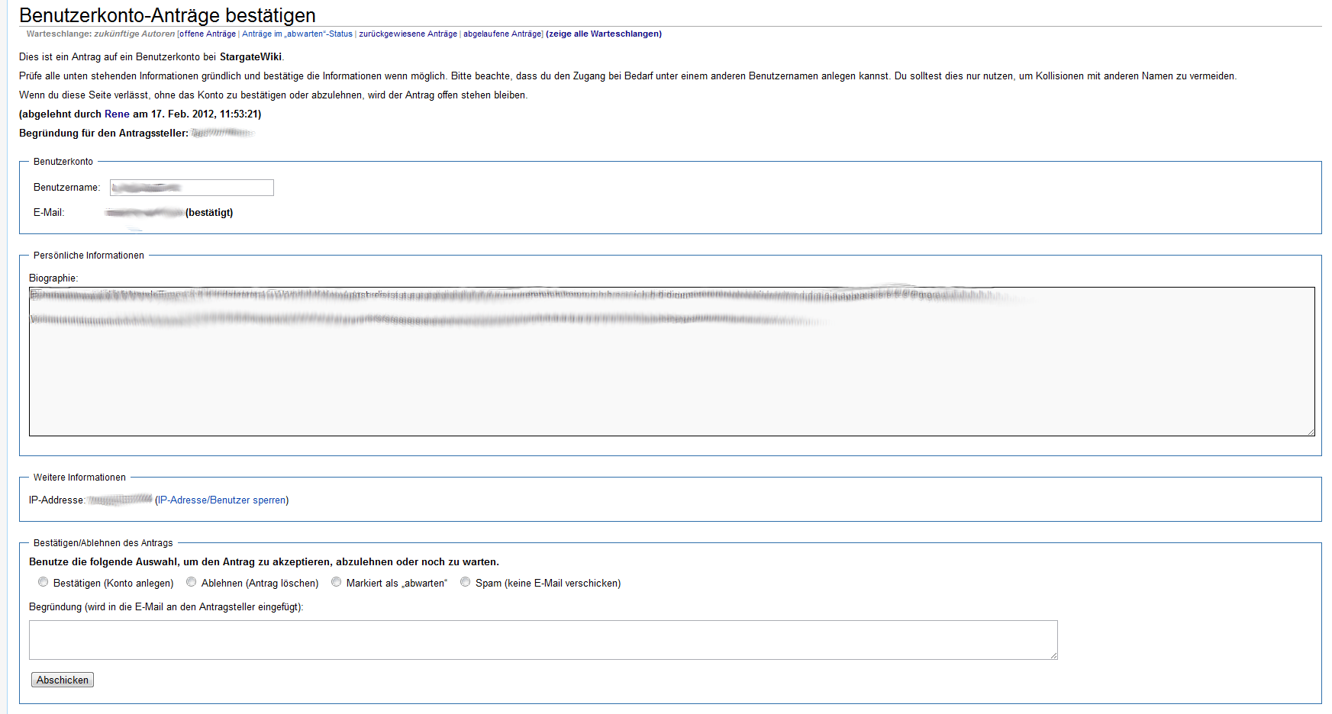Grab the Biographie text area resize handle
Image resolution: width=1332 pixels, height=714 pixels.
point(1311,432)
